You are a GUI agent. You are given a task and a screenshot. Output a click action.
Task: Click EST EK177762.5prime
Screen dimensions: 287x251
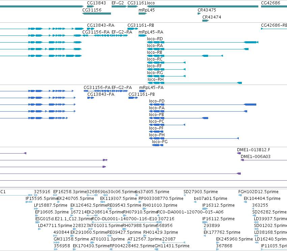(222, 232)
